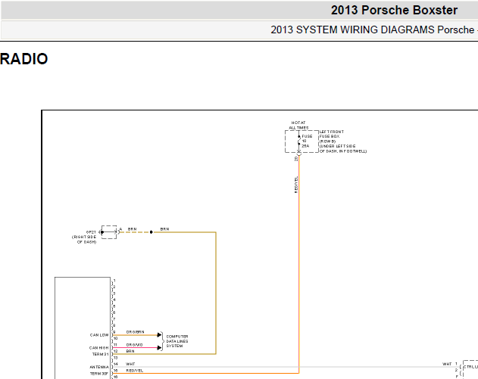Click the splice dot on the BRN ground wire

tap(152, 232)
